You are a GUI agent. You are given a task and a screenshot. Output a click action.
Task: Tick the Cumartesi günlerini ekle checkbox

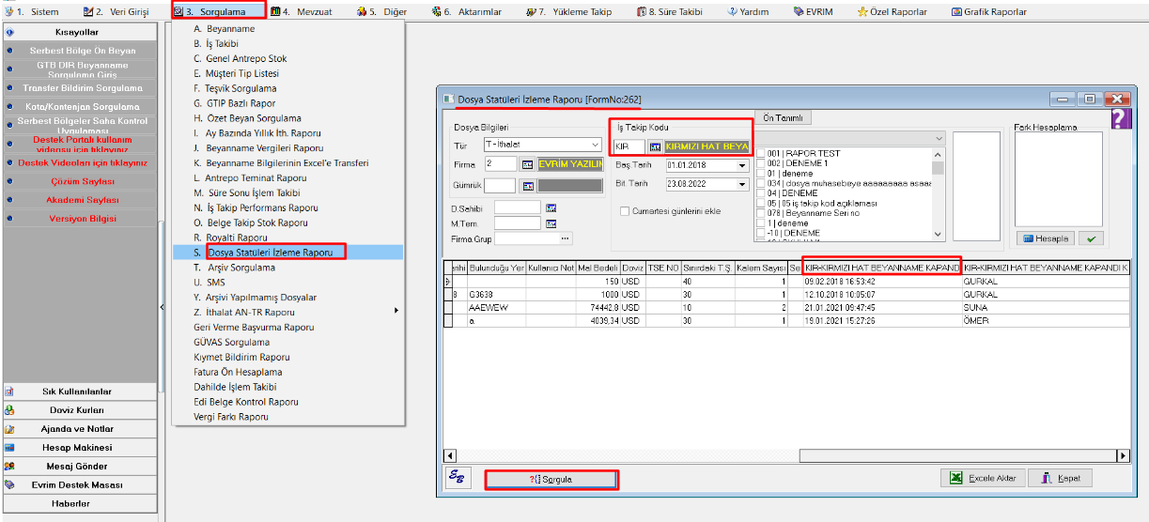click(625, 211)
